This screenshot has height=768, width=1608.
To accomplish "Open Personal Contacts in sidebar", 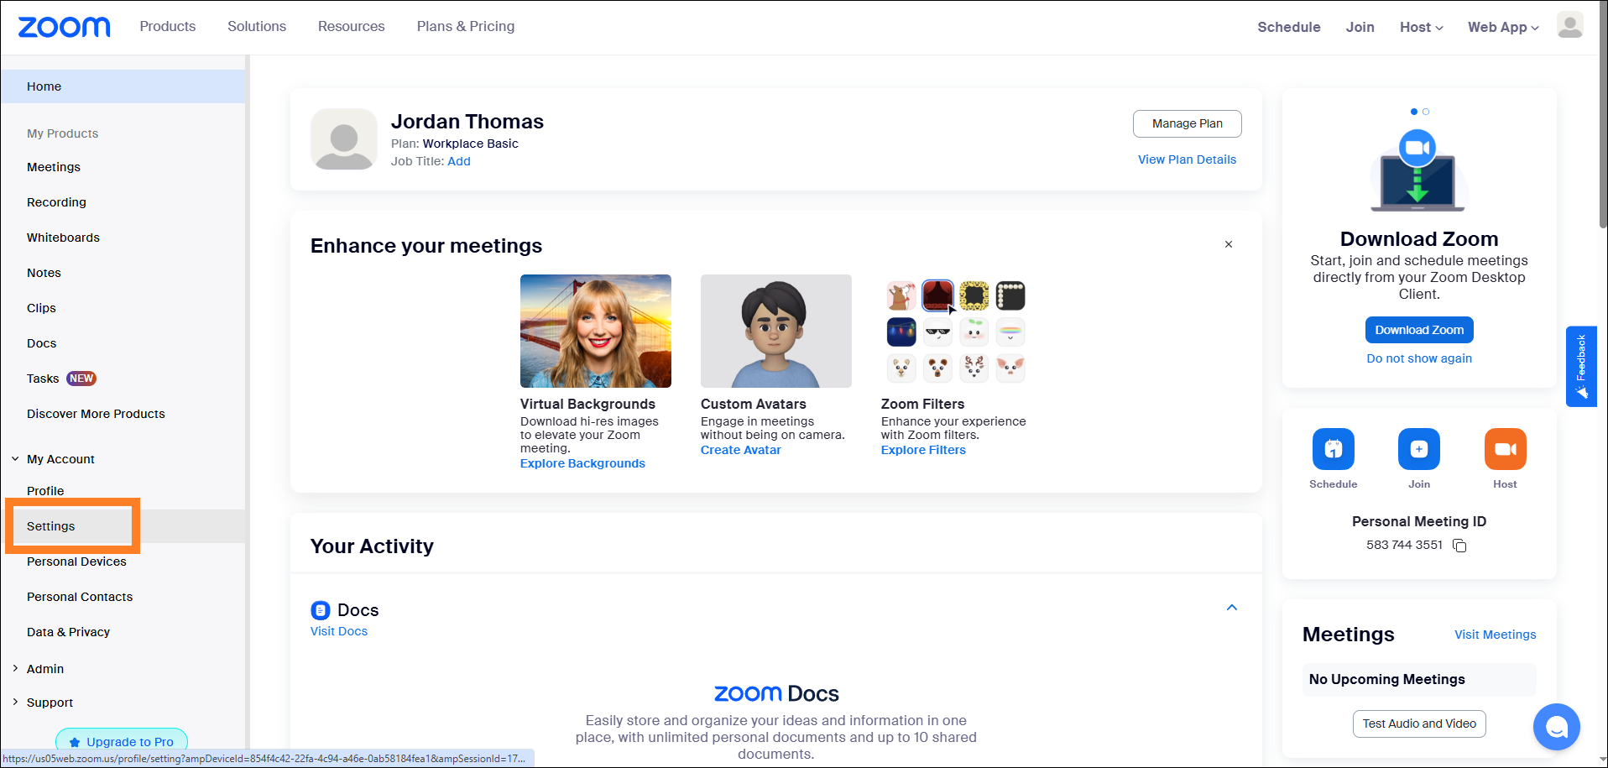I will pos(80,597).
